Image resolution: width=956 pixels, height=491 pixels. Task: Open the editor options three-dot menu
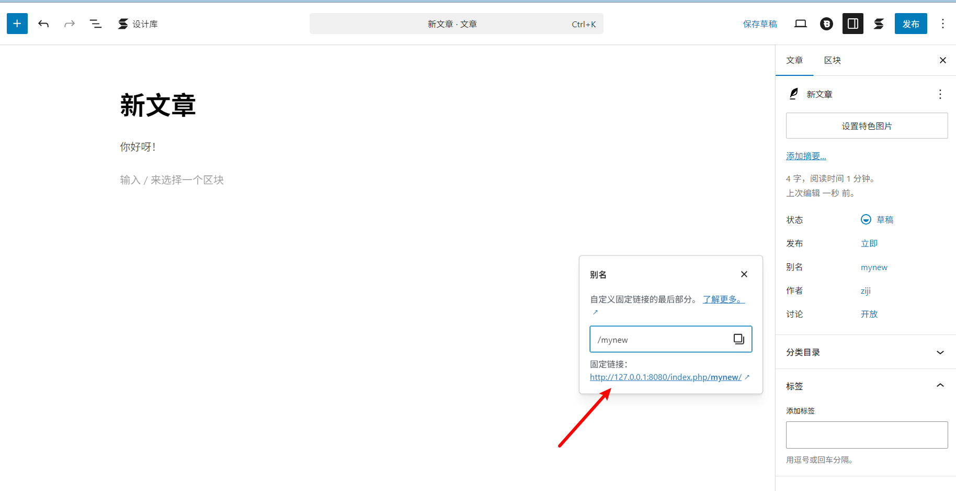tap(943, 24)
